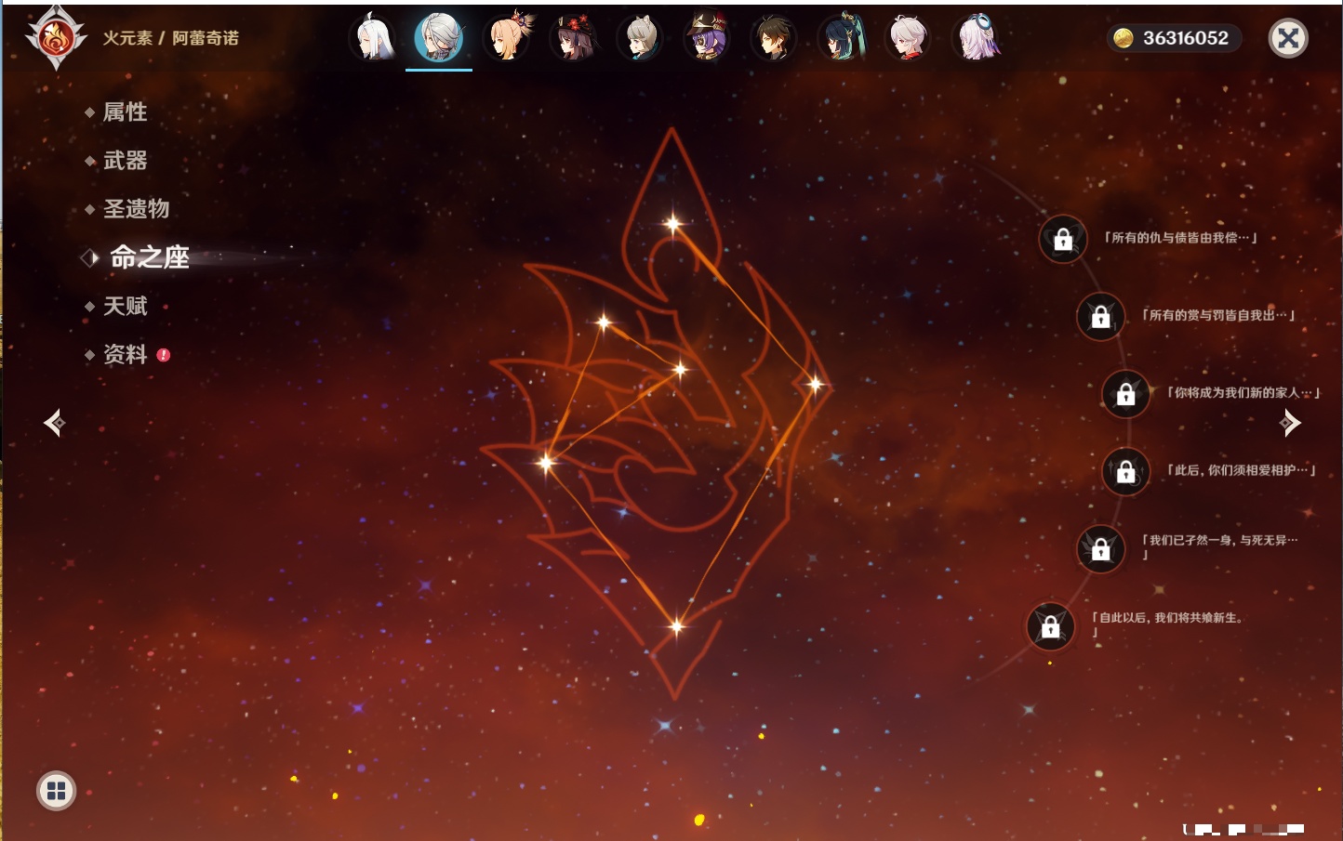Image resolution: width=1343 pixels, height=841 pixels.
Task: Click the label 「所有的赏与罚皆自我出…」
Action: click(x=1218, y=315)
